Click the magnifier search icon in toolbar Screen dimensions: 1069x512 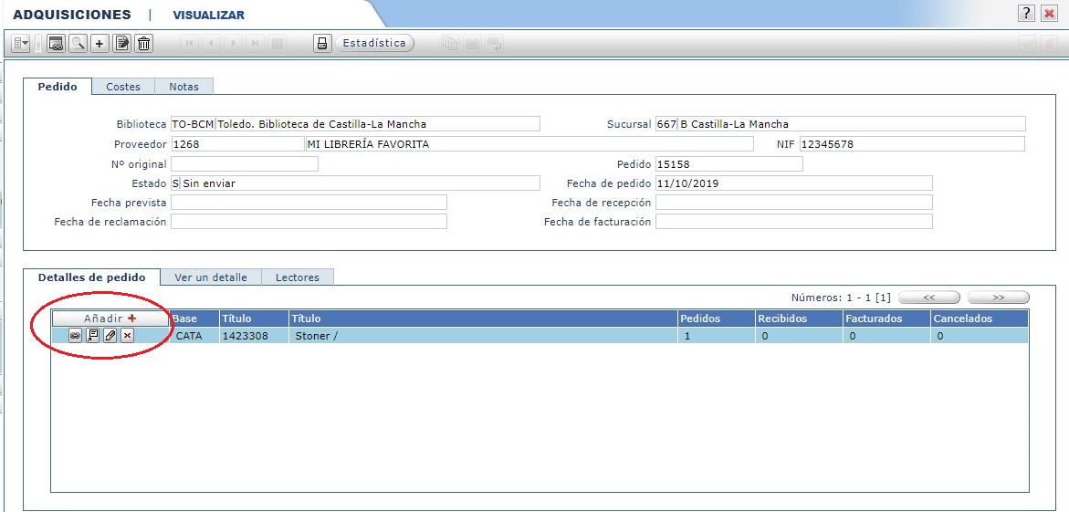coord(78,43)
